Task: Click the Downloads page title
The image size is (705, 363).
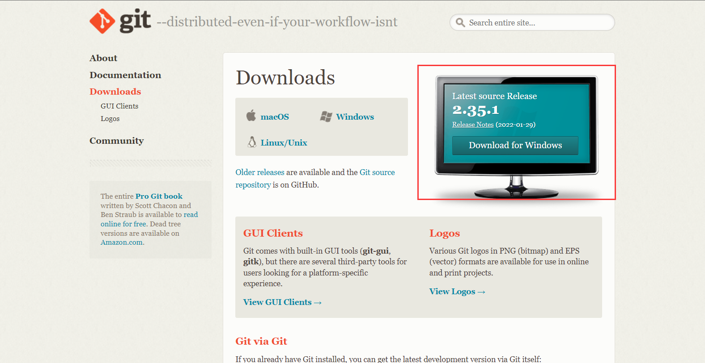Action: pyautogui.click(x=285, y=78)
